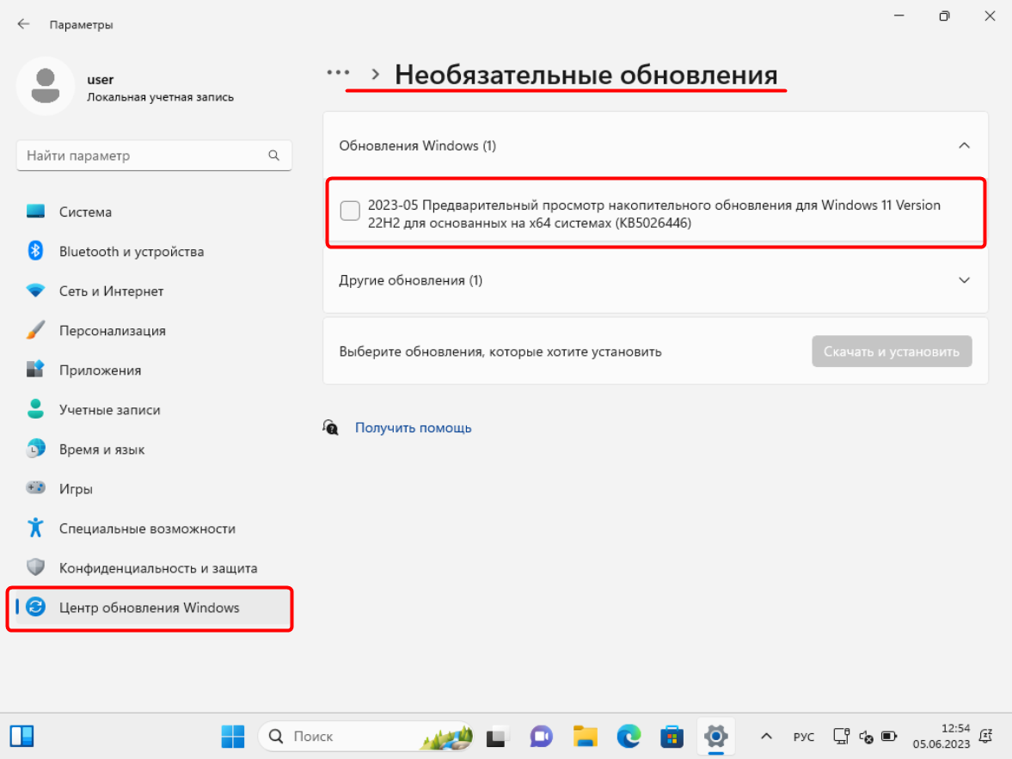Click the Конфиденциальность и защита label
The width and height of the screenshot is (1012, 759).
(158, 568)
